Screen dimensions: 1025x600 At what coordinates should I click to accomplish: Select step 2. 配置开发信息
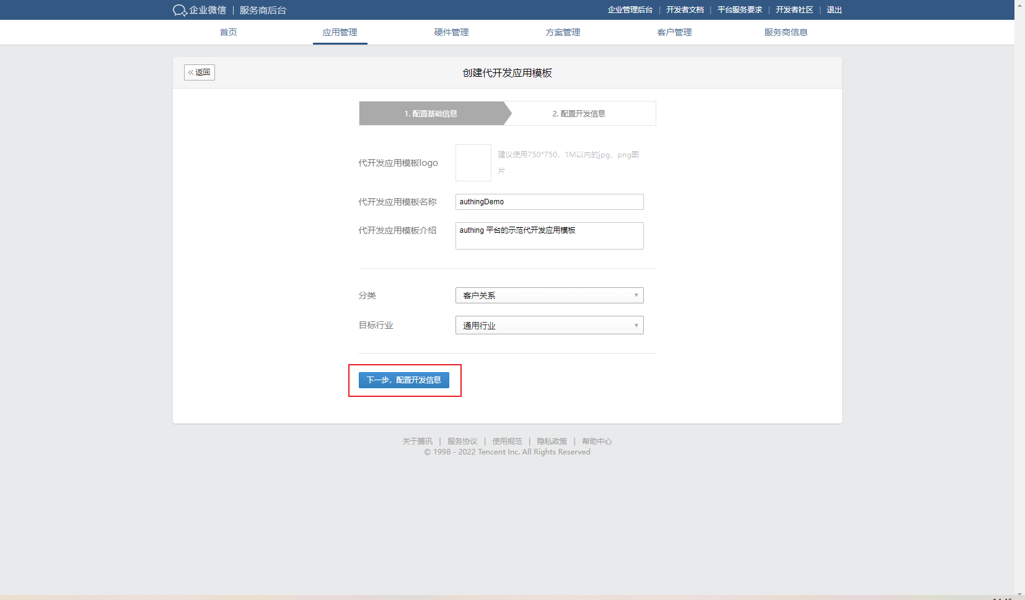point(579,114)
